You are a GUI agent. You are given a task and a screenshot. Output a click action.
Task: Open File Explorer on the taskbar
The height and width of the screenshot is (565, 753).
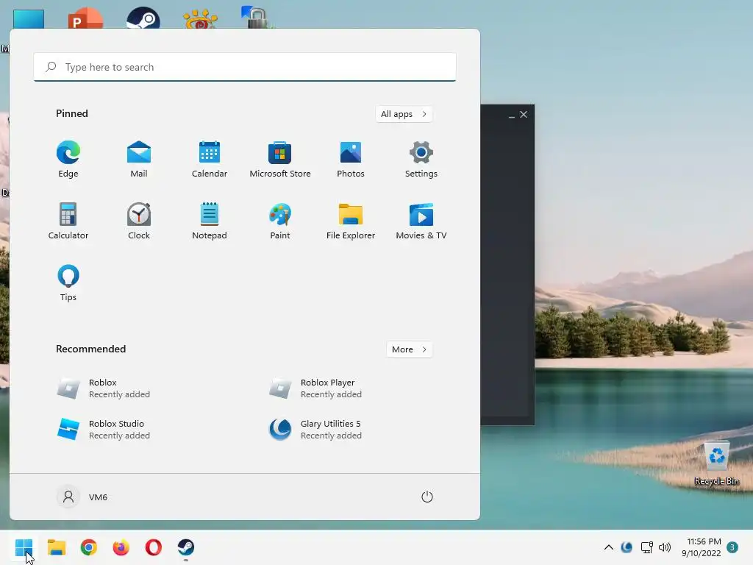tap(56, 547)
